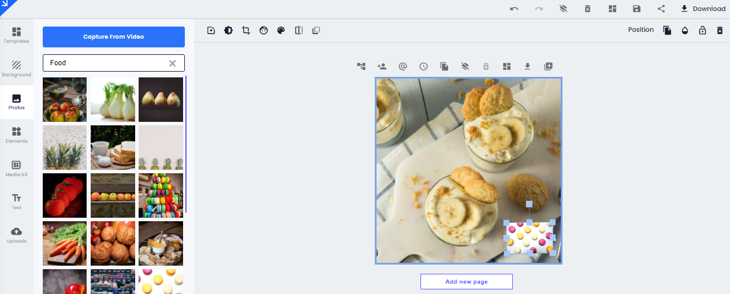
Task: Click the copy page icon above canvas
Action: point(444,66)
